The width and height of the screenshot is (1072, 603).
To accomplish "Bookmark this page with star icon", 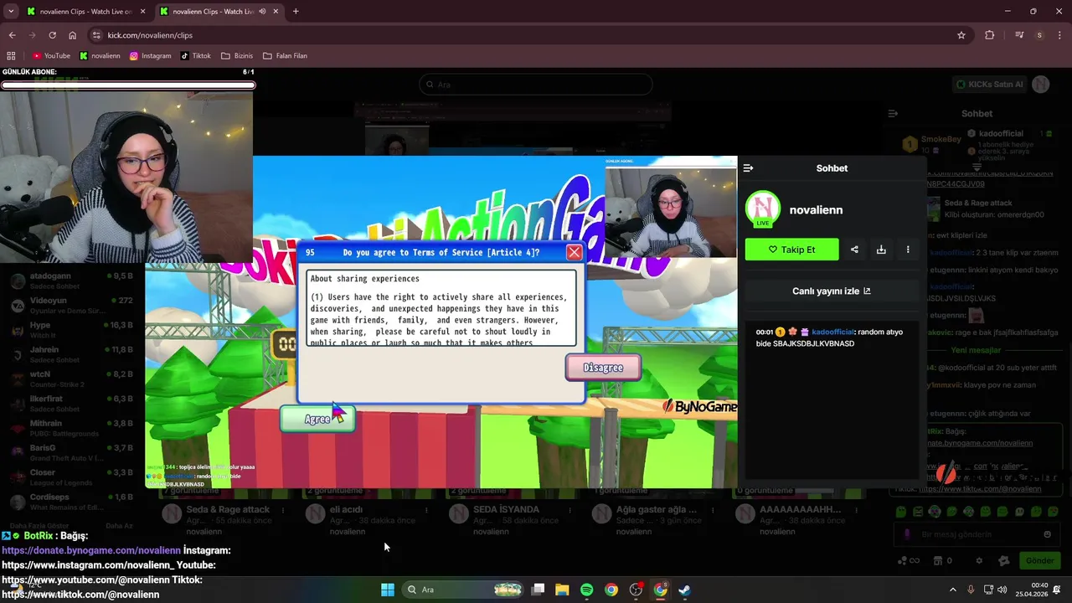I will (961, 35).
